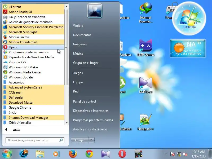The width and height of the screenshot is (212, 159).
Task: Open the shutdown options arrow next to Apagar
Action: point(91,140)
